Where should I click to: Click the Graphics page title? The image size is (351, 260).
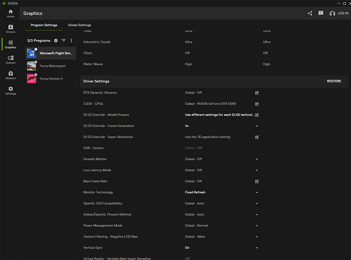click(33, 13)
